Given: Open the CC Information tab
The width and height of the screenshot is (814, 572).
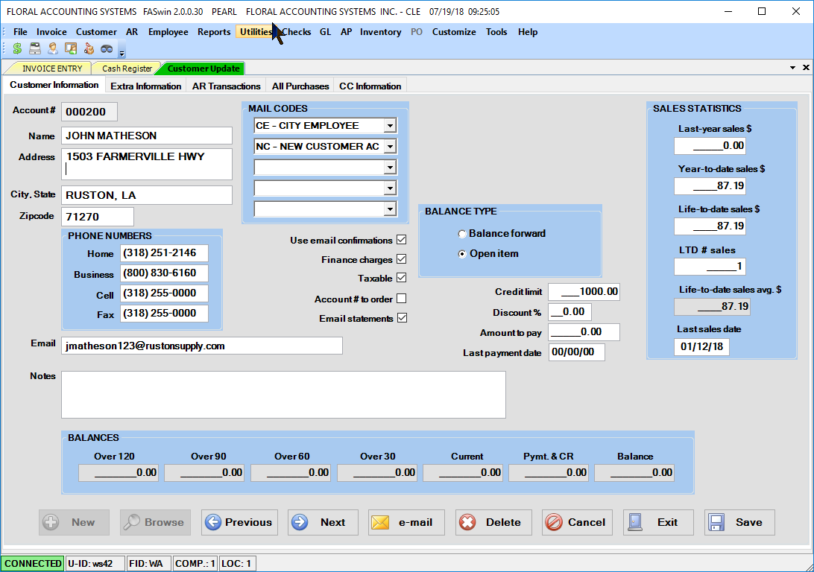Looking at the screenshot, I should click(x=370, y=86).
